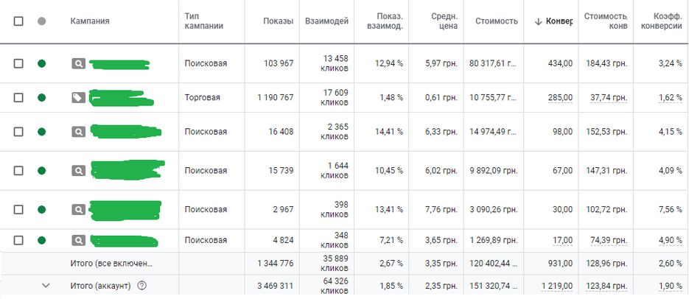Tick checkbox for 4 824 impressions campaign
Screen dimensions: 689x299
(x=18, y=240)
